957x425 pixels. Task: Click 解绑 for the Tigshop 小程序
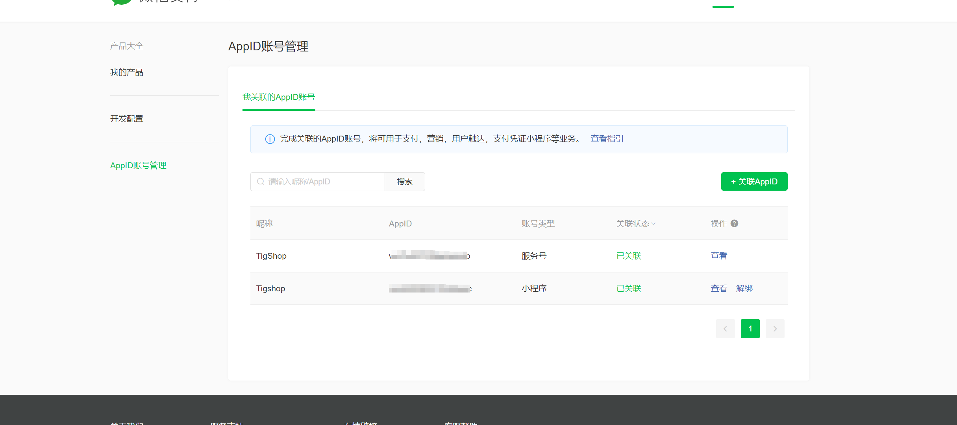pos(744,289)
